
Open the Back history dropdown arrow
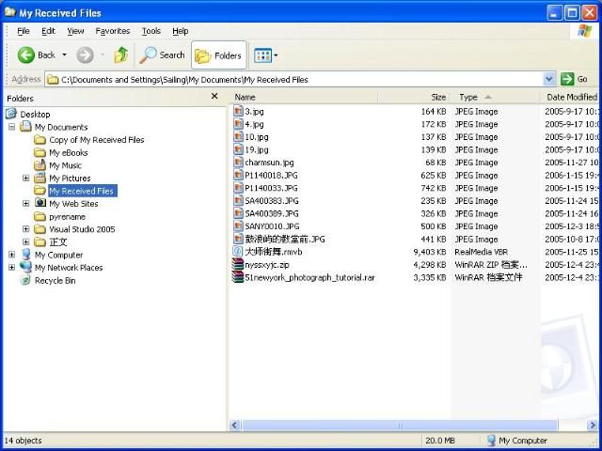(x=65, y=55)
